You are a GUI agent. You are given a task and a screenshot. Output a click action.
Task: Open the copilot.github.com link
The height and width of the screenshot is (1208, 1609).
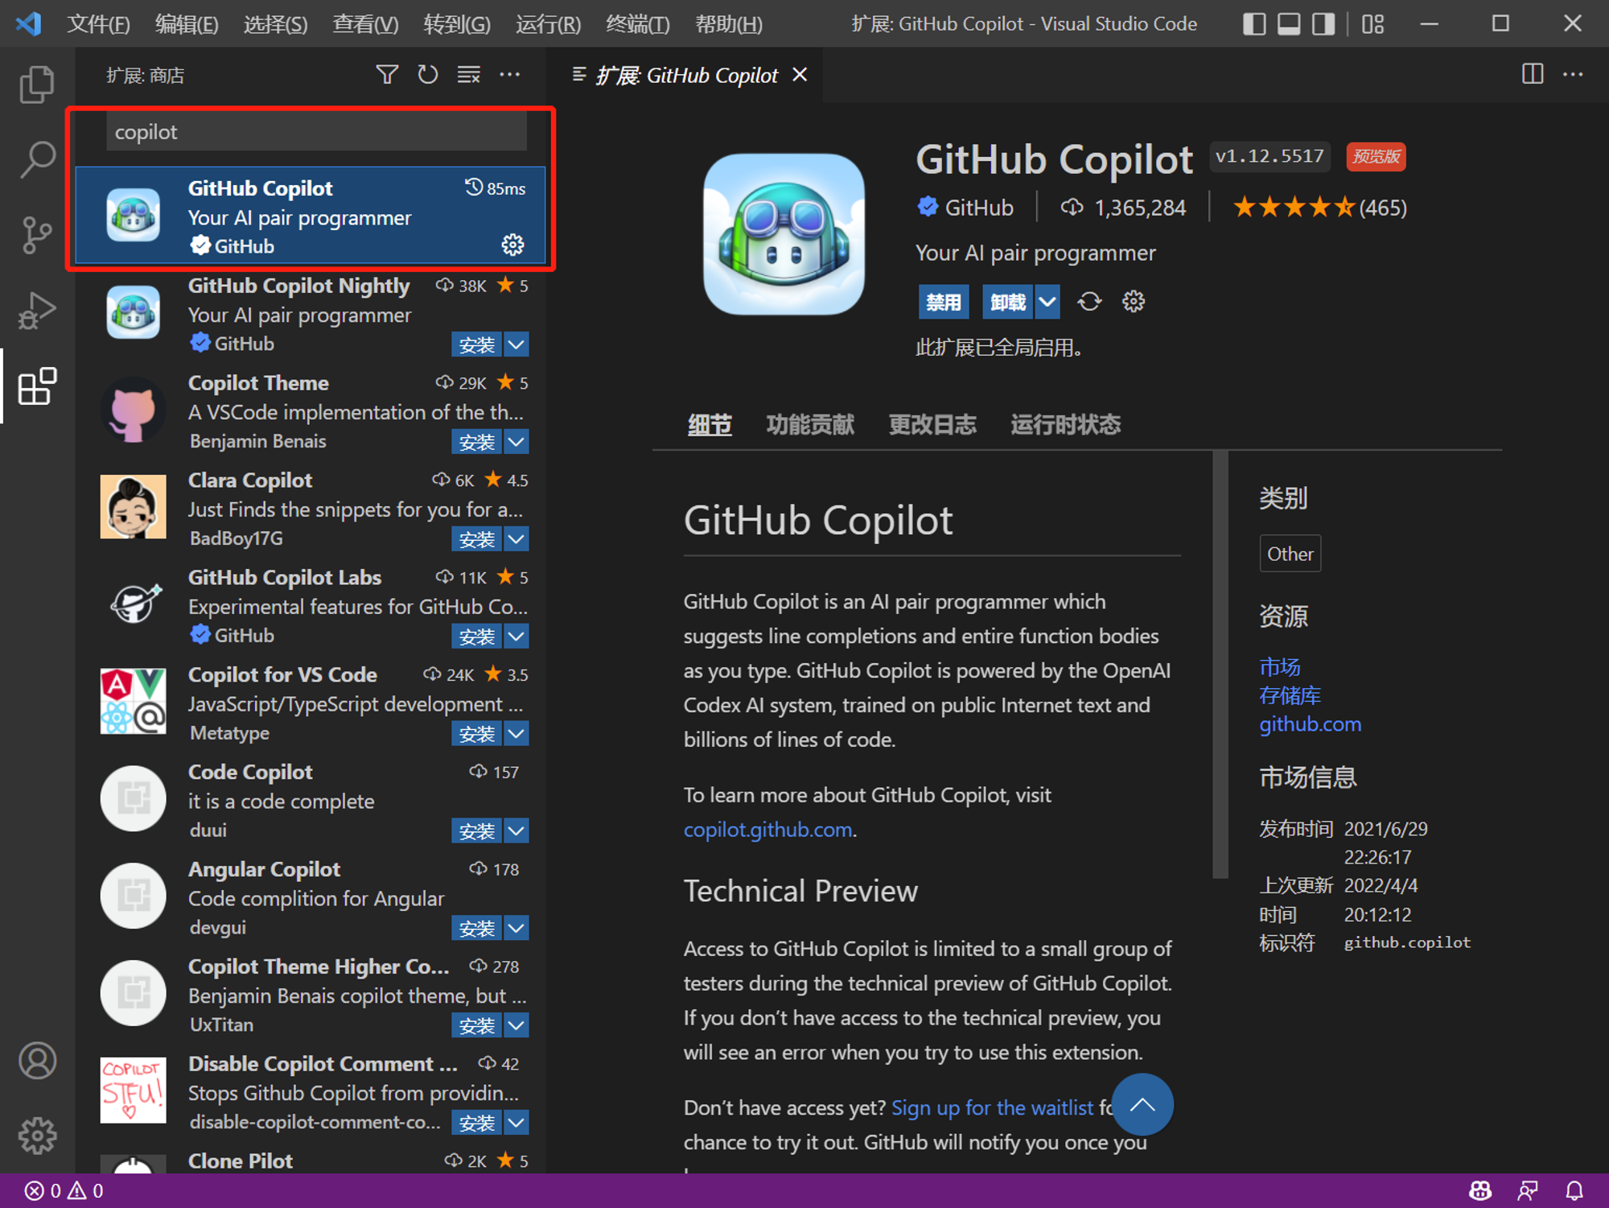[767, 830]
